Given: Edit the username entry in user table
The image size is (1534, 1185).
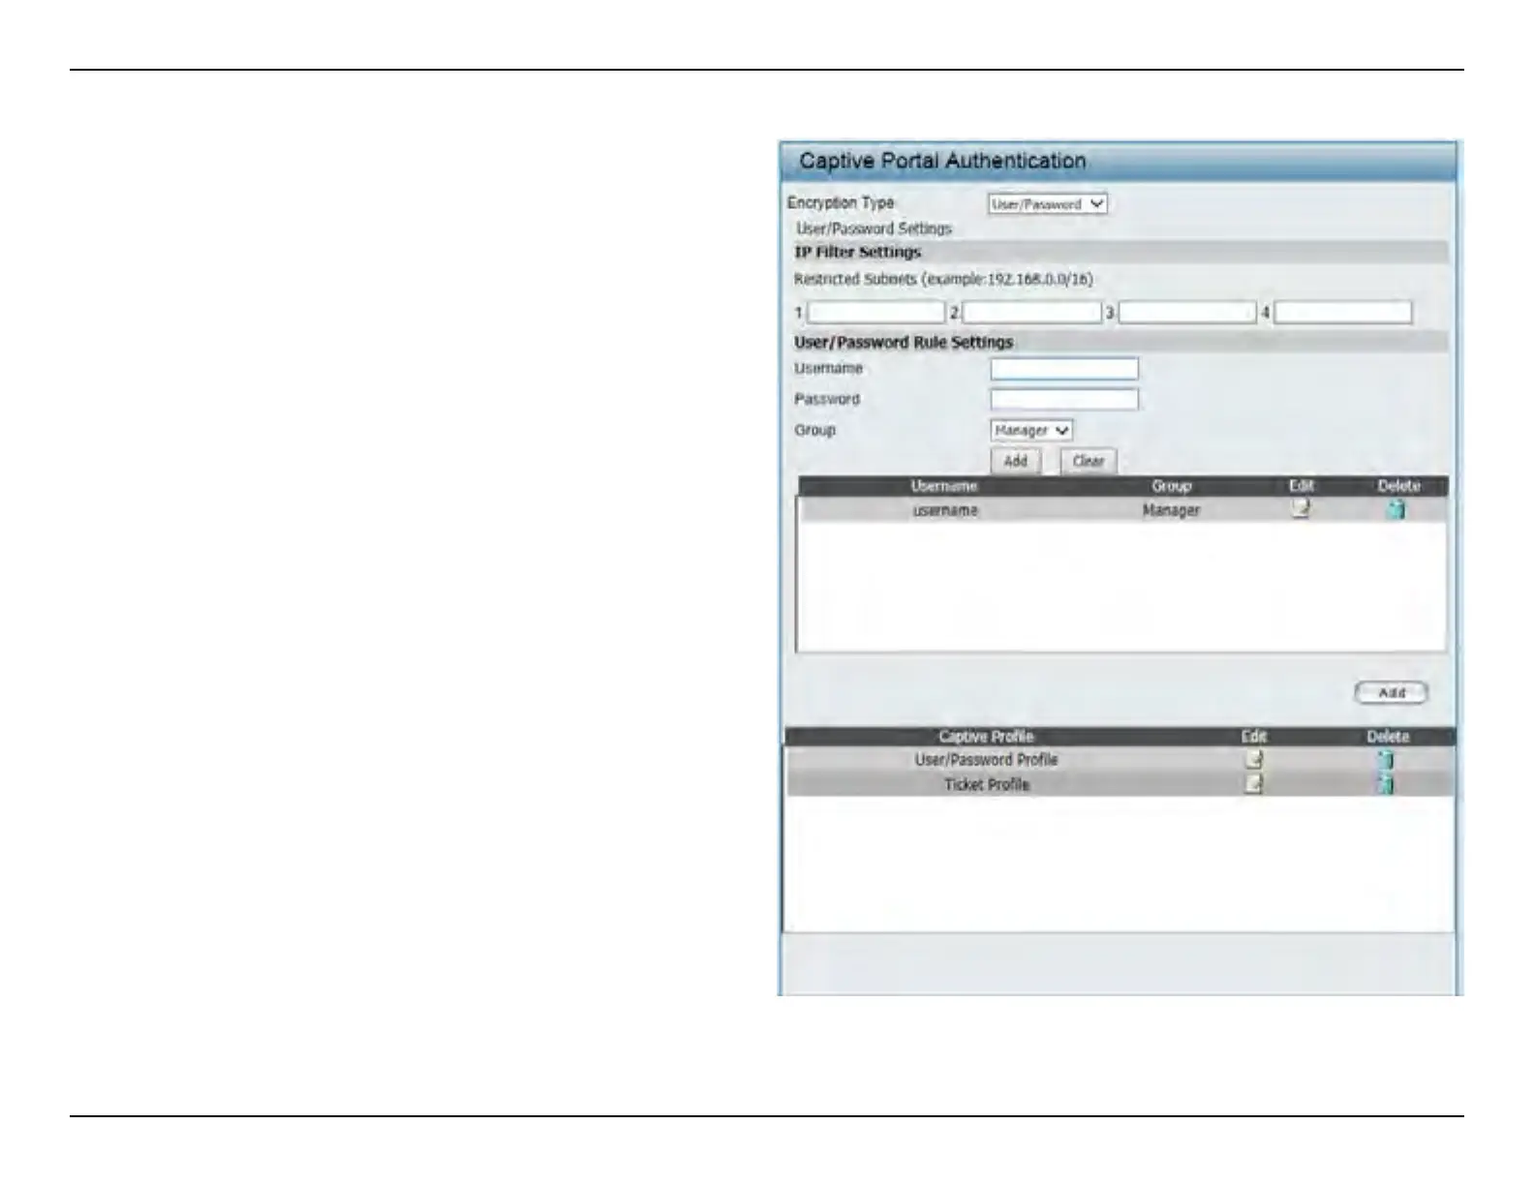Looking at the screenshot, I should [x=1301, y=509].
